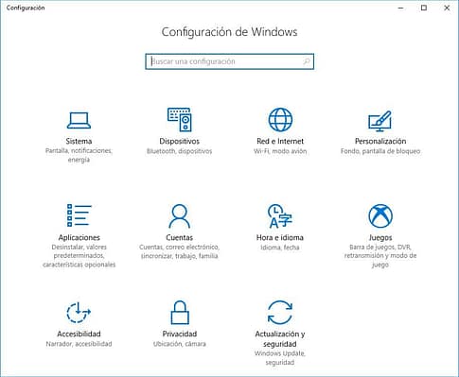
Task: Click 'Accesibilidad' heading text
Action: pyautogui.click(x=79, y=334)
